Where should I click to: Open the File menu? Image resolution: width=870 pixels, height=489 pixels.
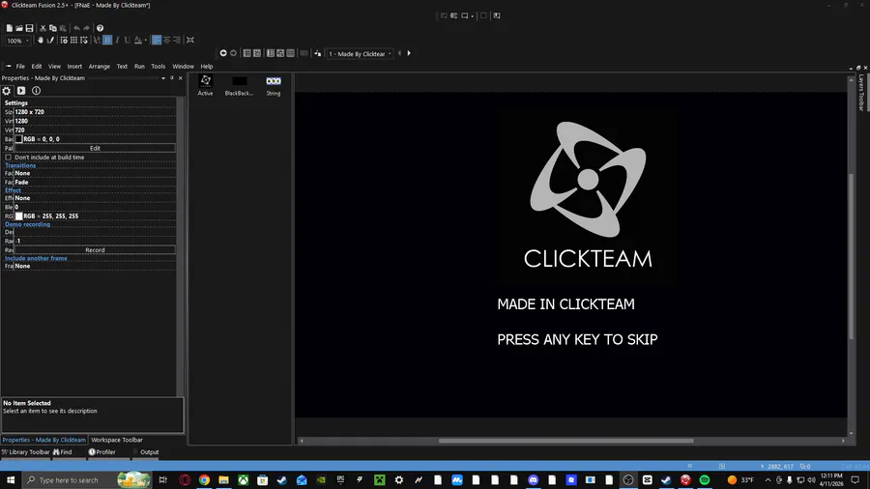pyautogui.click(x=20, y=66)
